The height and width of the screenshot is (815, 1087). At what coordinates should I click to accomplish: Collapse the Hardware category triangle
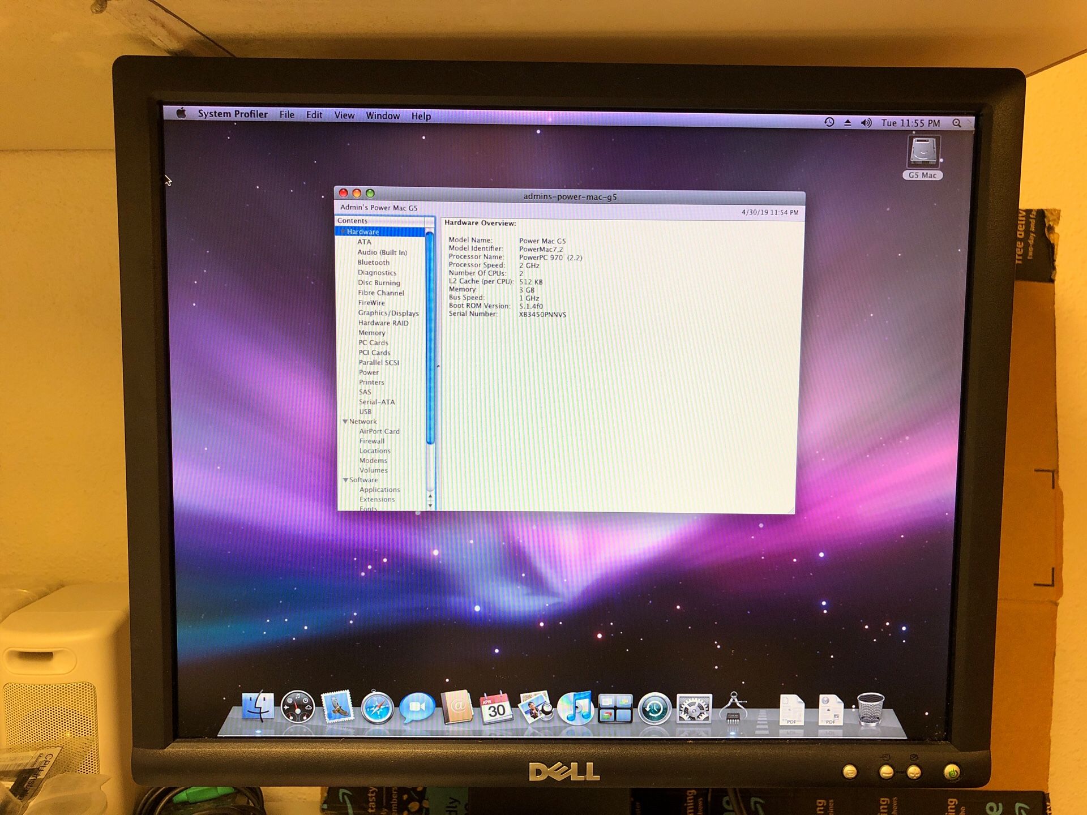[x=342, y=231]
